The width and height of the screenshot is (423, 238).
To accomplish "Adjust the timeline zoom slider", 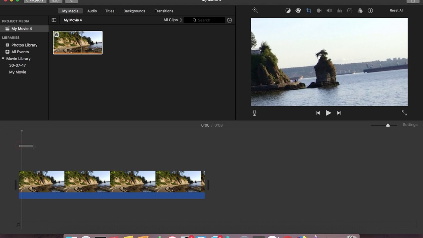I will [388, 125].
